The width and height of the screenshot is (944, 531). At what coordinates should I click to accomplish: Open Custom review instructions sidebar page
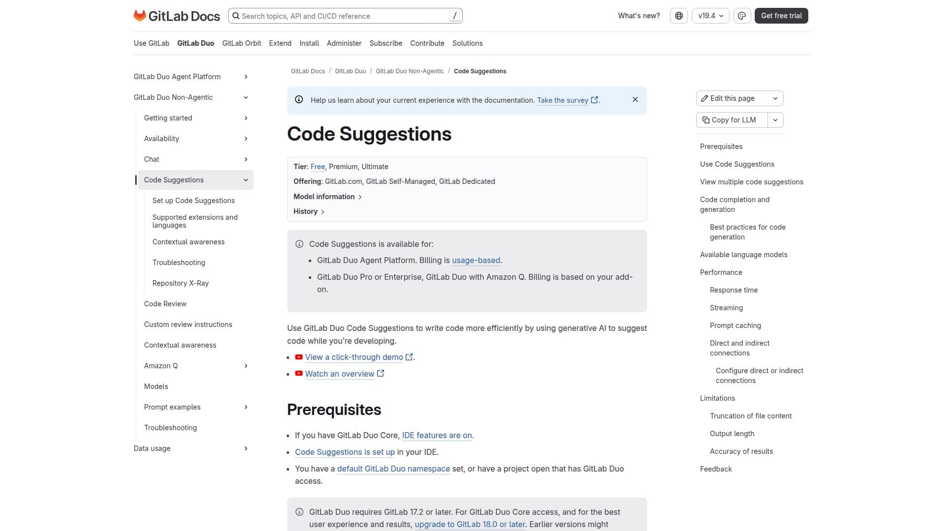pos(188,324)
